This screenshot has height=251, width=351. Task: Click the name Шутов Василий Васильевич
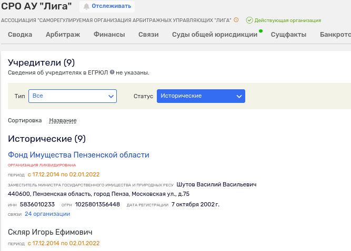[x=216, y=184]
